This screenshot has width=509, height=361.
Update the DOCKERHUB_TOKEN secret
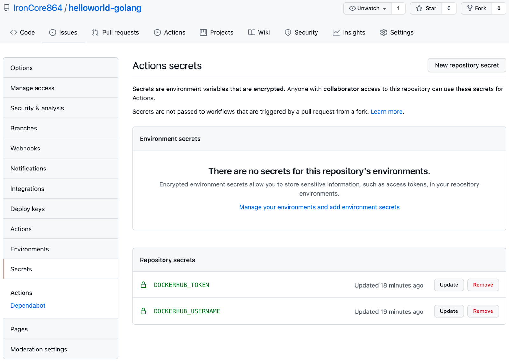coord(449,285)
